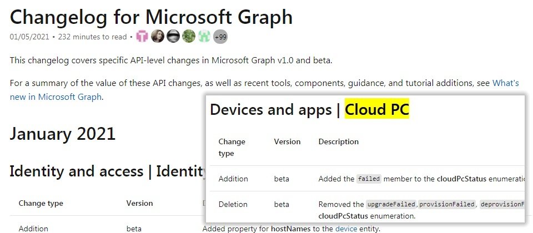This screenshot has height=233, width=533.
Task: Click the 232 minutes to read text
Action: (93, 37)
